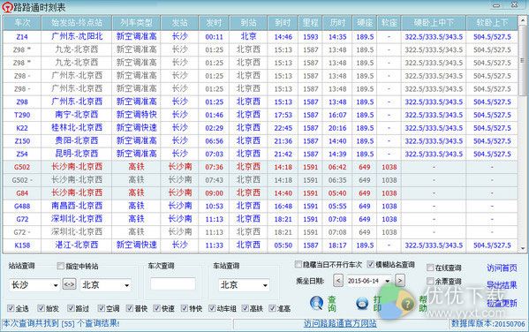
Task: Swap stations with the <-> button
Action: tap(69, 284)
